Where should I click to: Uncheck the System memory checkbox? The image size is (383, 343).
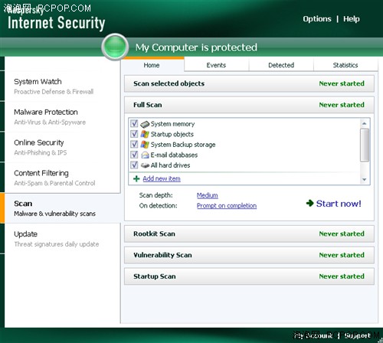134,123
